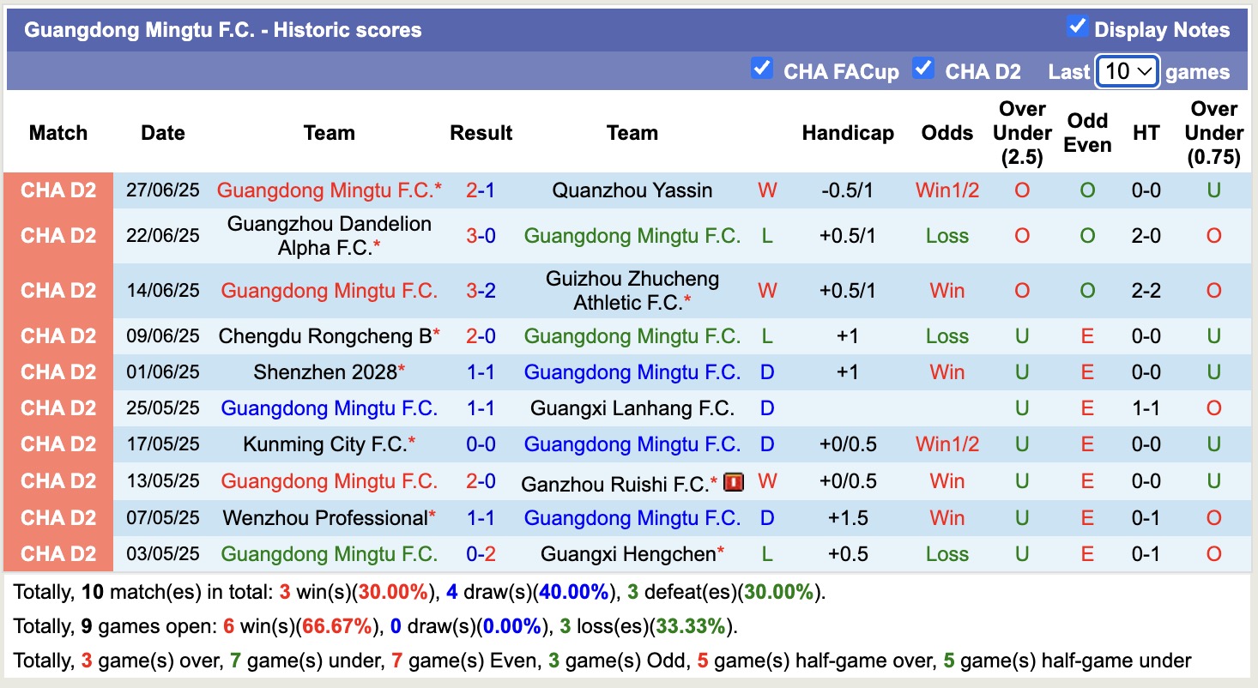This screenshot has height=688, width=1258.
Task: Click the Win1/2 odds on the Kunming City row
Action: tap(947, 444)
